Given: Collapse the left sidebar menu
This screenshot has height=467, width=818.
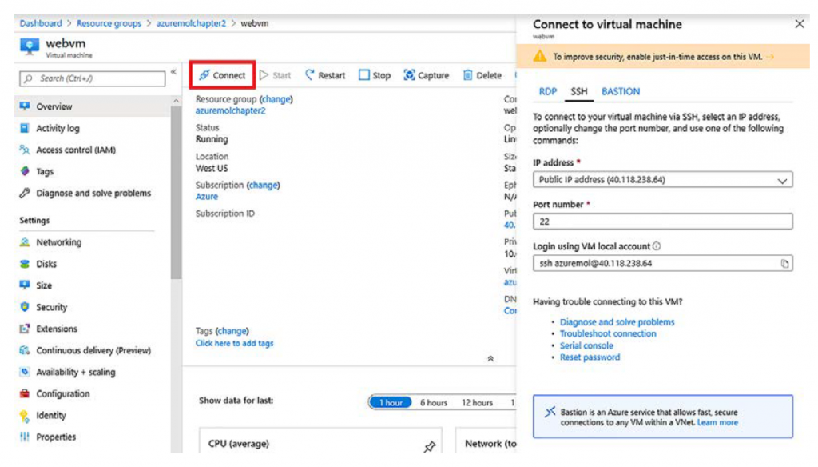Looking at the screenshot, I should pos(173,73).
